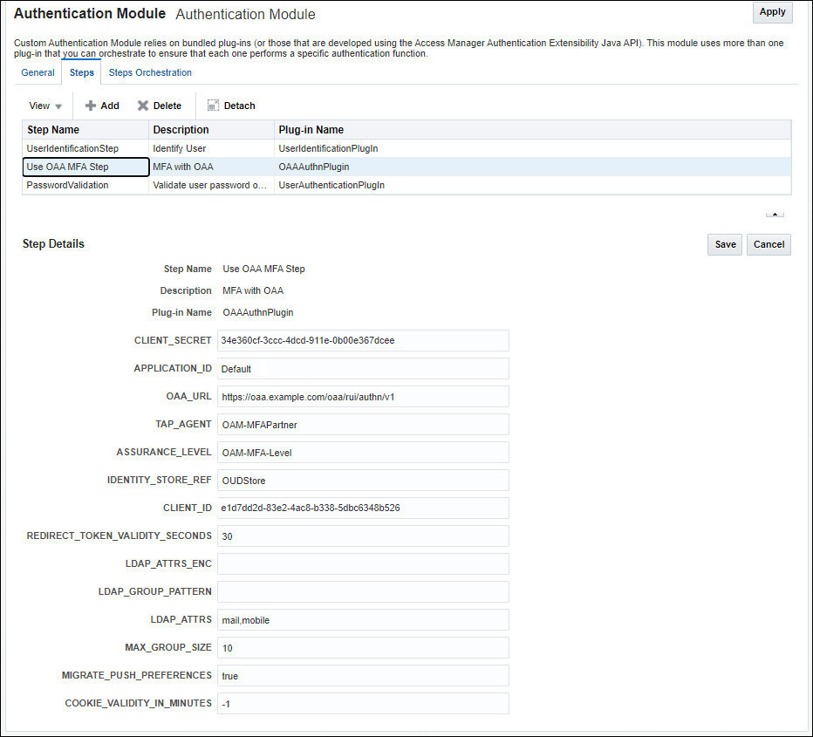The width and height of the screenshot is (813, 737).
Task: Select the Use OAA MFA Step cell
Action: pyautogui.click(x=86, y=167)
